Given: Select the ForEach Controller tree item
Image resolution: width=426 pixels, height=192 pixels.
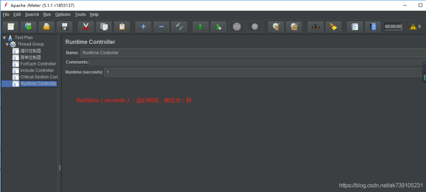Looking at the screenshot, I should point(38,64).
